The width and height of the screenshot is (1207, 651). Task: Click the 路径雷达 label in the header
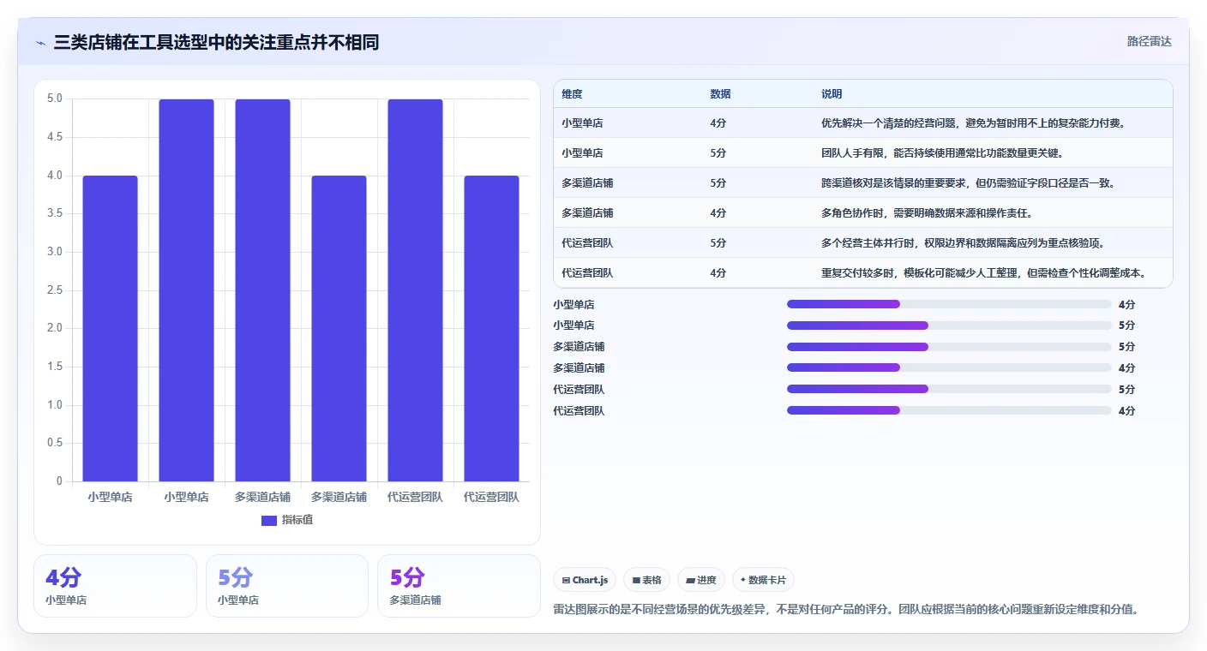click(x=1149, y=41)
